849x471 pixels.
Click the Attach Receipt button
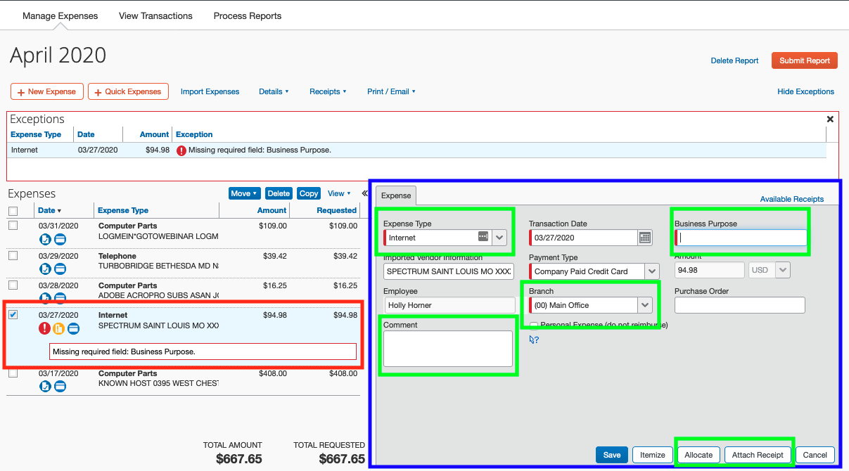pyautogui.click(x=757, y=455)
